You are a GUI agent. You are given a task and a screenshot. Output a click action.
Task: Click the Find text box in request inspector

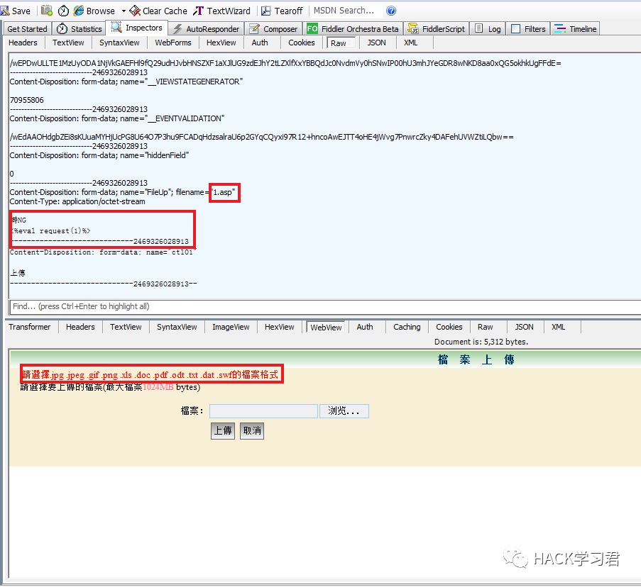(324, 306)
